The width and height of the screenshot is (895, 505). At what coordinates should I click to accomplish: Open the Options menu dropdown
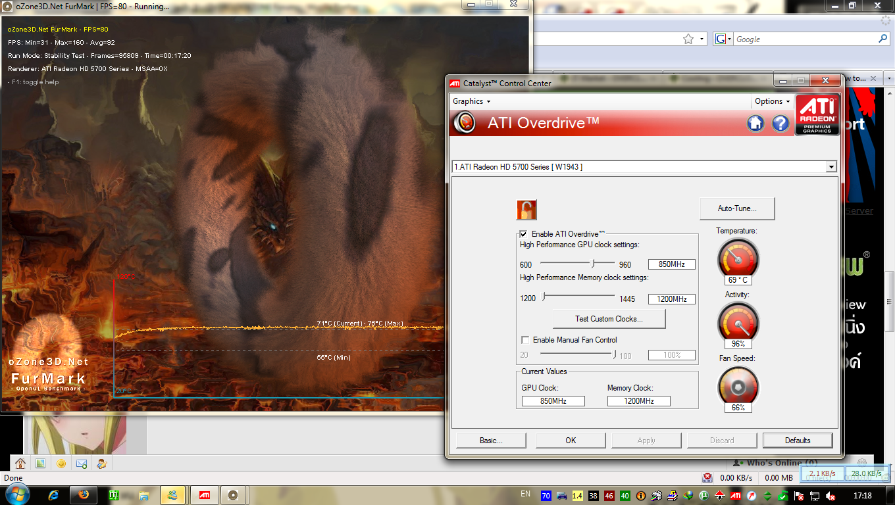[x=773, y=101]
